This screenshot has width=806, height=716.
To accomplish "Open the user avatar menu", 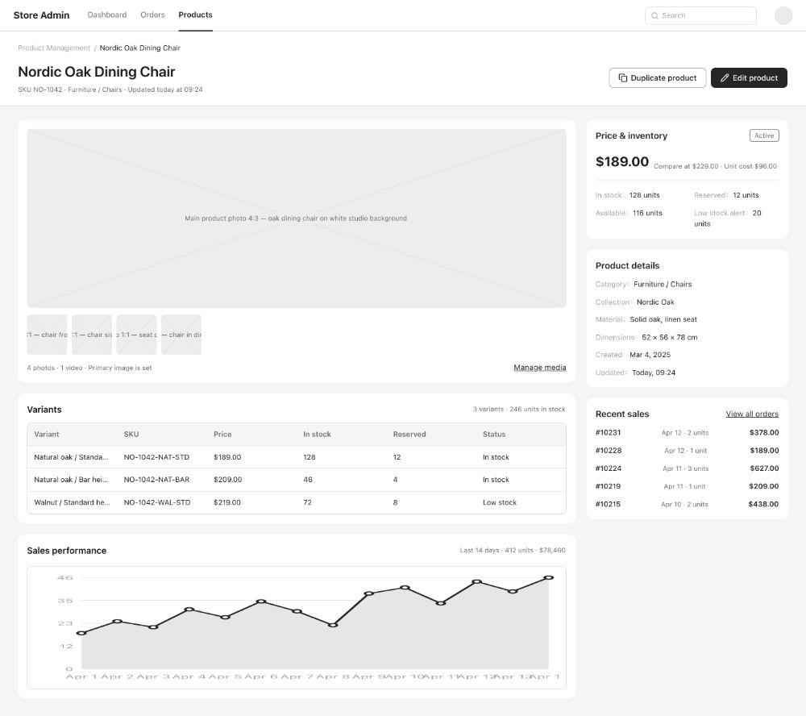I will (783, 15).
